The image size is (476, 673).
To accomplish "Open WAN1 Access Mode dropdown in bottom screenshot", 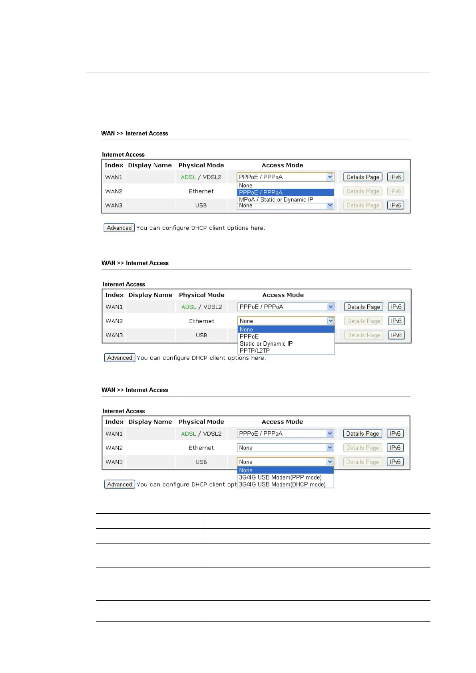I will (285, 434).
